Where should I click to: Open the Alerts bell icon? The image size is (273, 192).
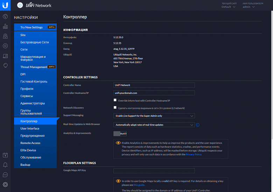click(x=5, y=165)
